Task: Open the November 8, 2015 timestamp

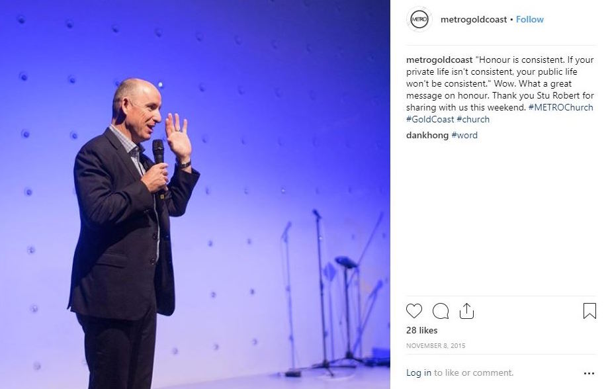Action: point(435,345)
